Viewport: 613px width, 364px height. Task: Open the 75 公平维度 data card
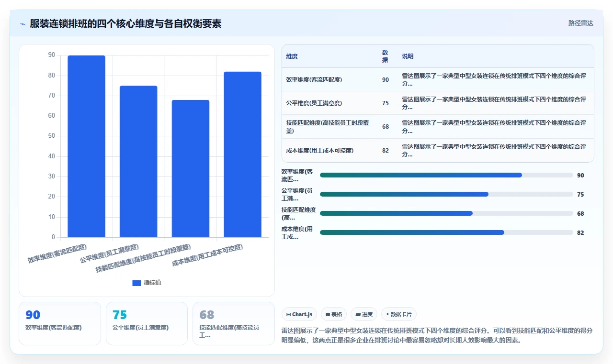(x=147, y=323)
